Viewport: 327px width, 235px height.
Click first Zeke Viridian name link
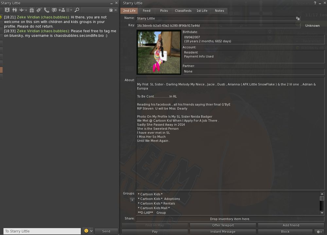pyautogui.click(x=43, y=17)
